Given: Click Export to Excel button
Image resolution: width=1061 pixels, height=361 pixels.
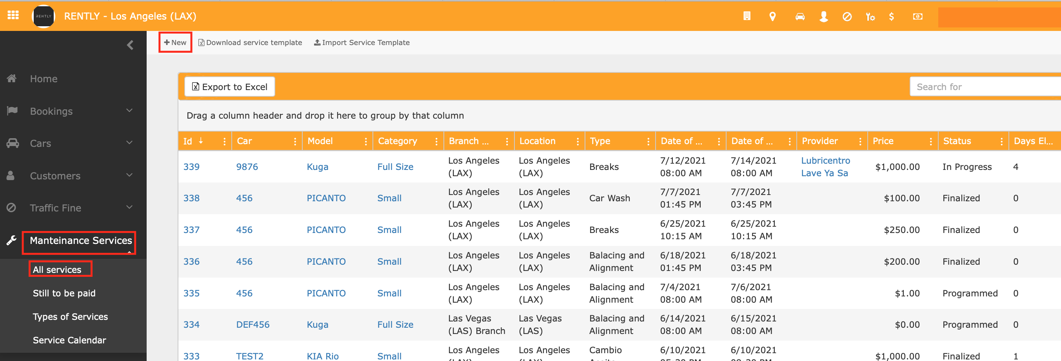Looking at the screenshot, I should (230, 87).
